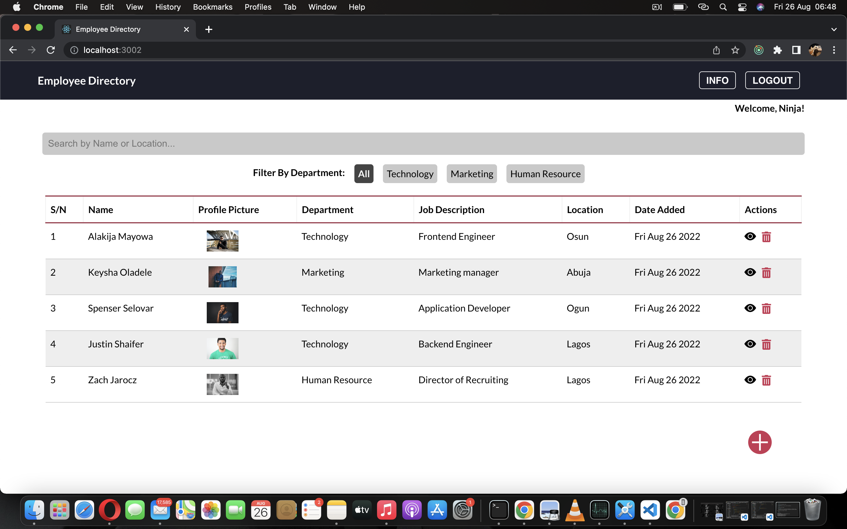Expand the tab search chevron
The image size is (847, 529).
[834, 29]
